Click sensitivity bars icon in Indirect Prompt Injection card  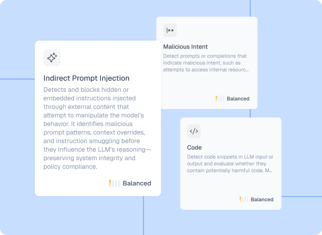tap(114, 183)
